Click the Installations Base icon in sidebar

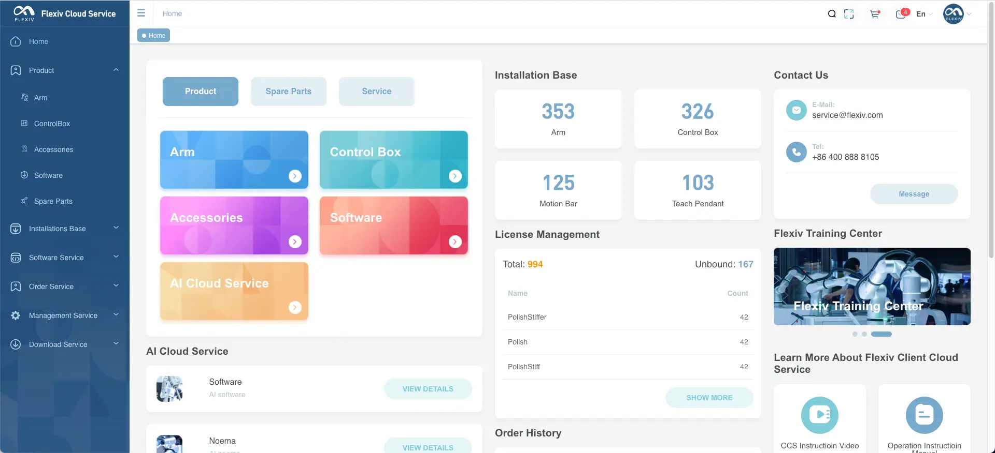point(16,229)
